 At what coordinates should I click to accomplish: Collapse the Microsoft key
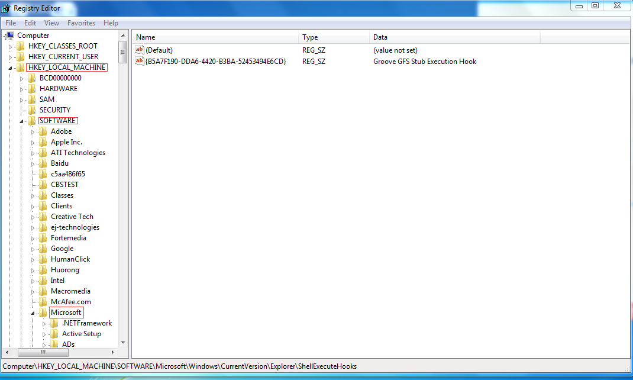click(x=33, y=313)
